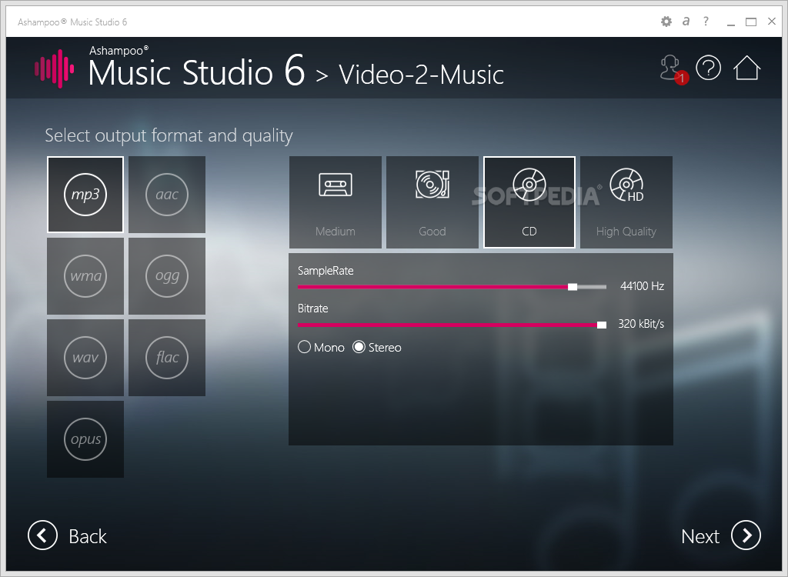Viewport: 788px width, 577px height.
Task: Proceed with the Next button
Action: coord(720,535)
